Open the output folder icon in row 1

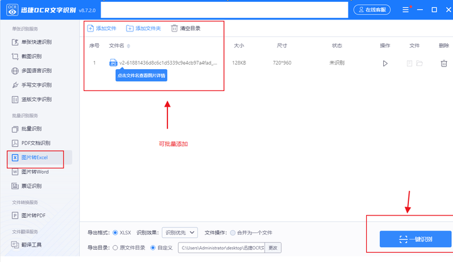point(420,63)
